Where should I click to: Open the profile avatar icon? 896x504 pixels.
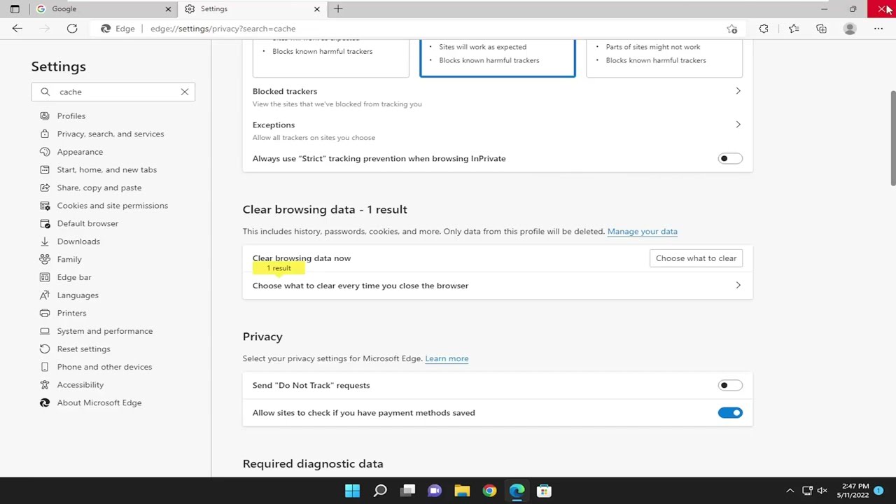coord(850,29)
